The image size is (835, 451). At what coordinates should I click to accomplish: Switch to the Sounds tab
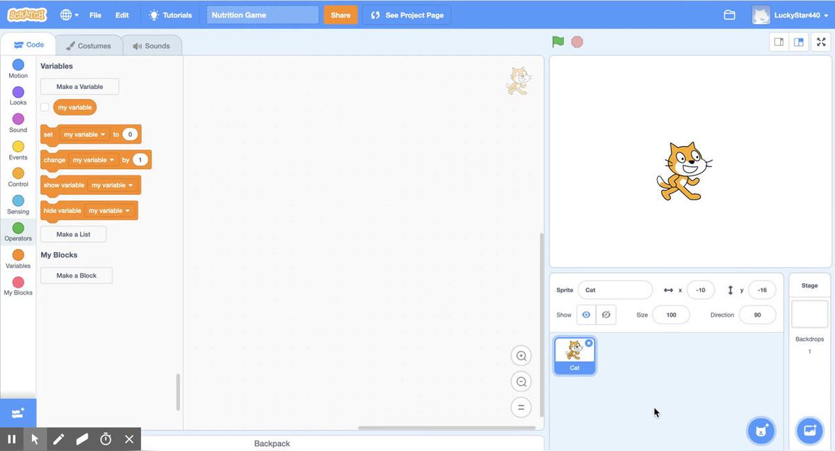pos(152,45)
